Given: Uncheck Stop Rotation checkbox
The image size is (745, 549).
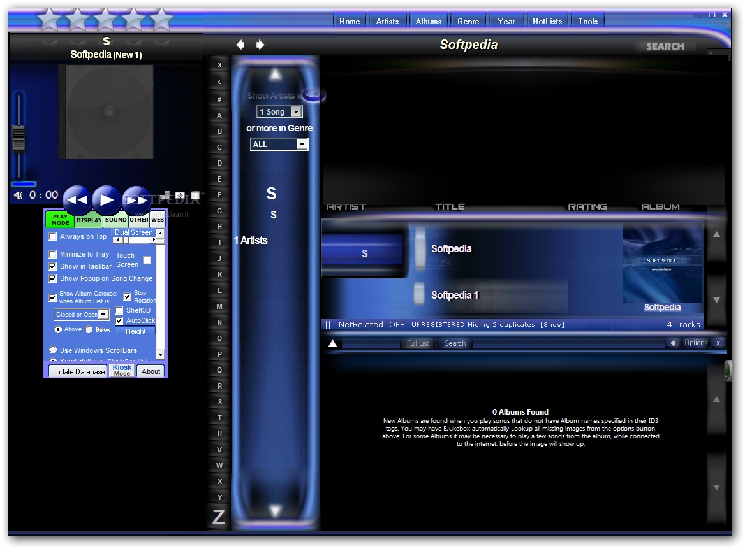Looking at the screenshot, I should coord(128,297).
